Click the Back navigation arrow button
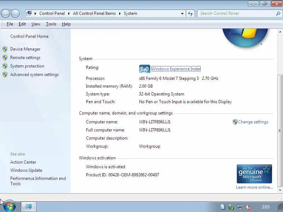 (5, 13)
